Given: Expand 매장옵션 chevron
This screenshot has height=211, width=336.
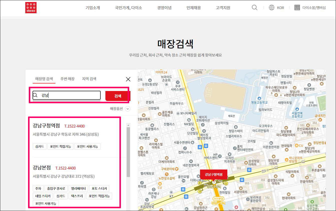Looking at the screenshot, I should 128,109.
